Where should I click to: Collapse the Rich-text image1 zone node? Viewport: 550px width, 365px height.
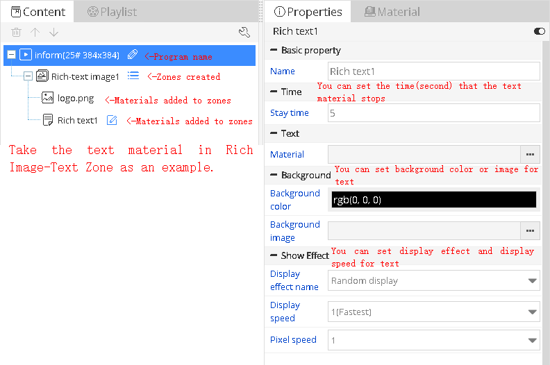click(x=28, y=76)
